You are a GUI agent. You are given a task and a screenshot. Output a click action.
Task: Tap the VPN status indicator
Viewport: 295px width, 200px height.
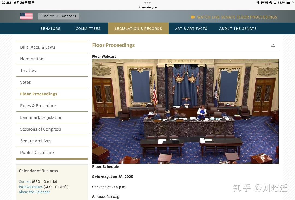pos(264,3)
